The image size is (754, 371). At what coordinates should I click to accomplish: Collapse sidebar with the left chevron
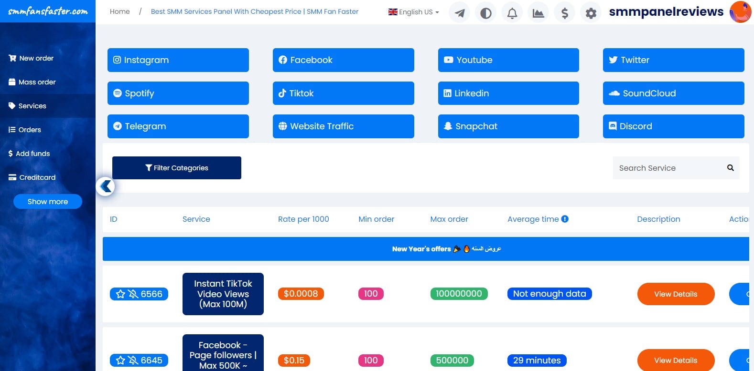[106, 186]
